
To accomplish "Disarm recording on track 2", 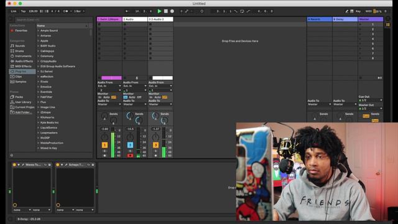I will tap(130, 156).
